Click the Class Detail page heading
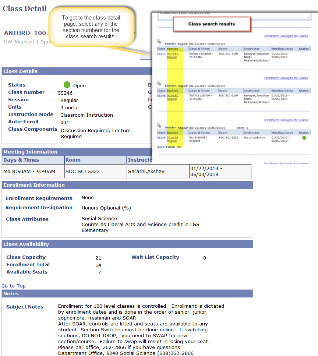This screenshot has height=356, width=318. point(25,8)
